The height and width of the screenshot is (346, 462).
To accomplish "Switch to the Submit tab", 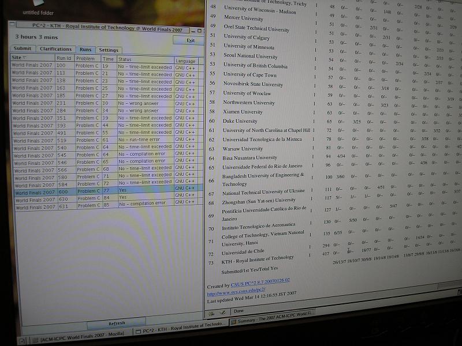I will pyautogui.click(x=23, y=48).
